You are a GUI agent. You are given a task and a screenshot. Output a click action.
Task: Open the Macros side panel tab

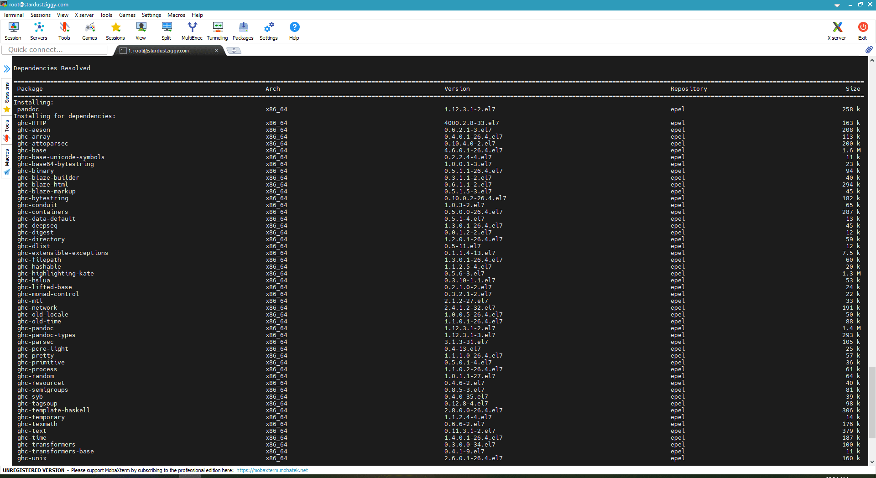pyautogui.click(x=7, y=162)
